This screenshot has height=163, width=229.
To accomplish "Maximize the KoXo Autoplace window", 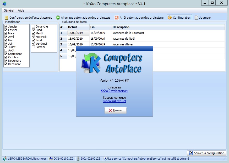I will (x=212, y=3).
